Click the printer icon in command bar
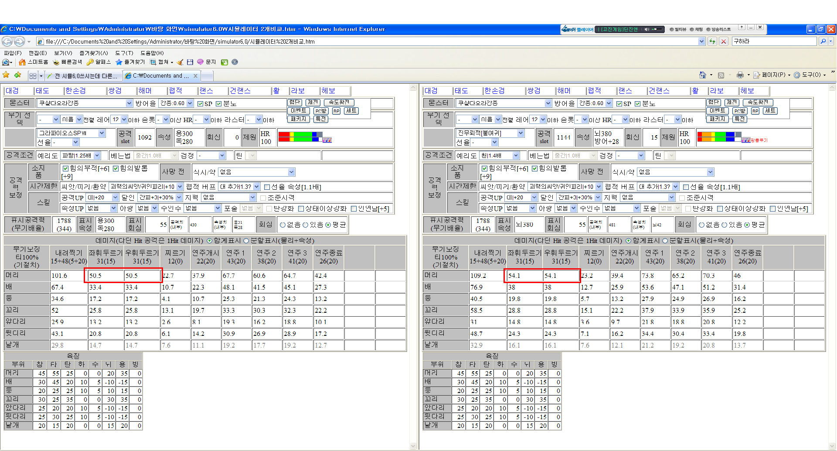Viewport: 837px width, 451px height. pos(740,75)
